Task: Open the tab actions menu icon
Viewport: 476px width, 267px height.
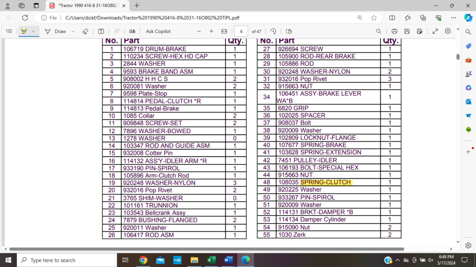Action: pyautogui.click(x=36, y=6)
